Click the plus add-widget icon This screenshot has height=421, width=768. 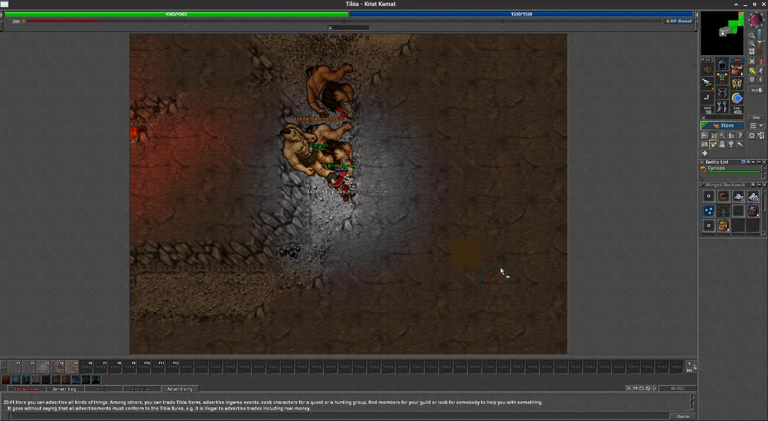[x=704, y=153]
